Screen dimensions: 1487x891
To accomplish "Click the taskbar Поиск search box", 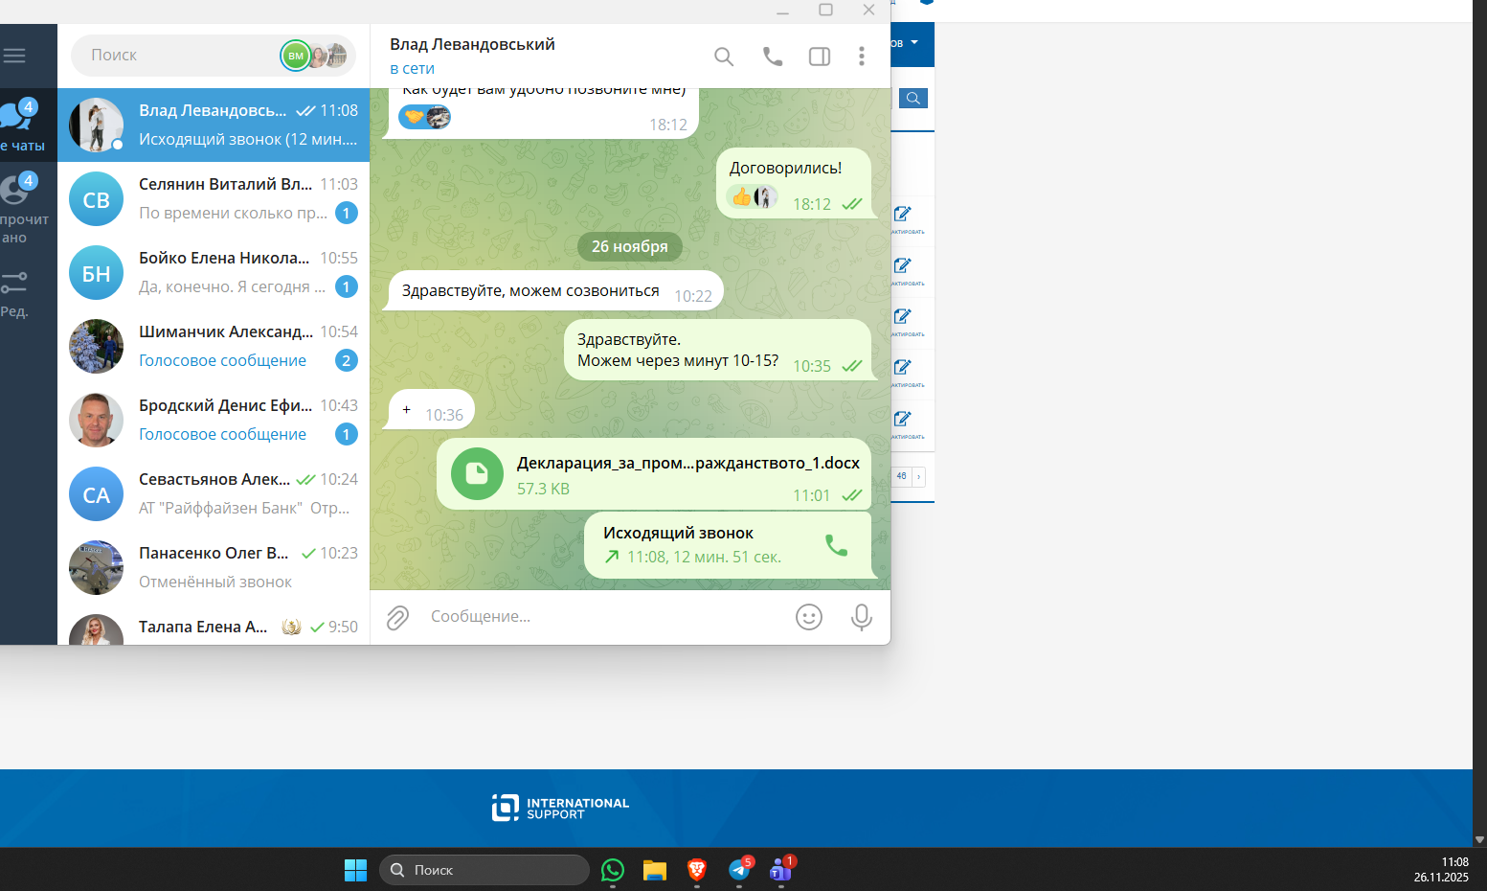I will click(484, 870).
